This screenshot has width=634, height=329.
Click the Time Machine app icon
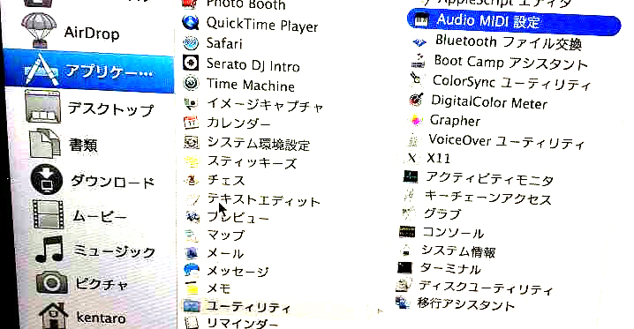tap(191, 83)
